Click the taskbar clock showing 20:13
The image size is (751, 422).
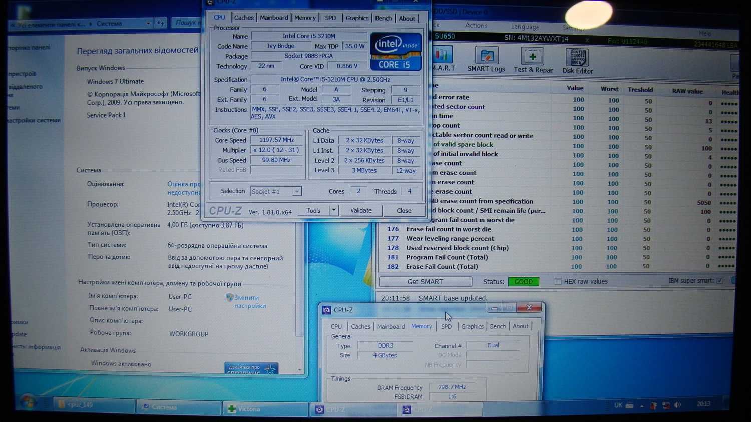pyautogui.click(x=703, y=404)
